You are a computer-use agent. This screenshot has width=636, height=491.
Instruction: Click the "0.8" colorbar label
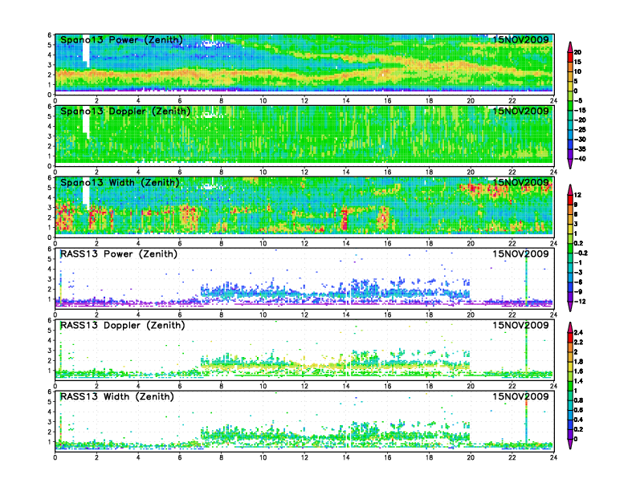coord(578,400)
